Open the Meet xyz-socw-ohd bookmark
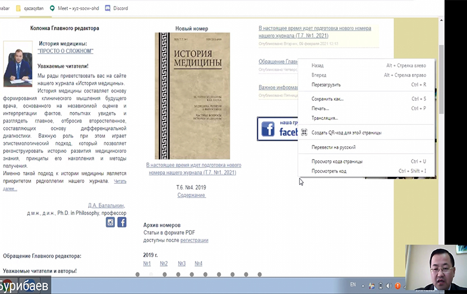The height and width of the screenshot is (294, 467). pyautogui.click(x=74, y=8)
